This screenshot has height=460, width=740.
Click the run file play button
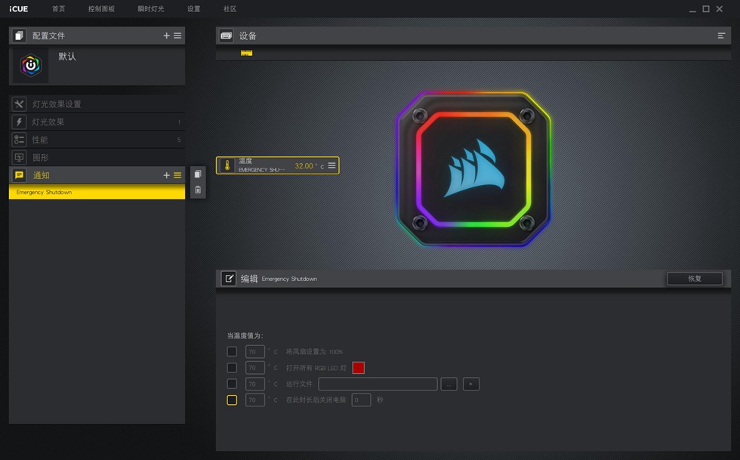pos(470,384)
